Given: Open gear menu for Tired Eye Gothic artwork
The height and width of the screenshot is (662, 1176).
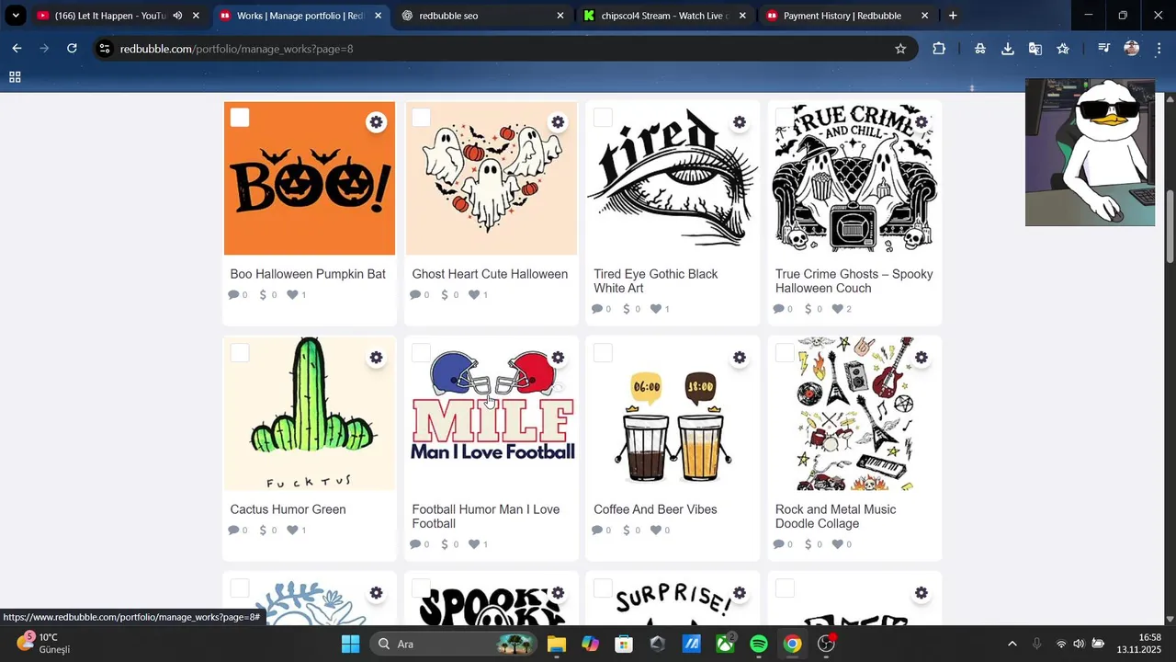Looking at the screenshot, I should [x=740, y=122].
